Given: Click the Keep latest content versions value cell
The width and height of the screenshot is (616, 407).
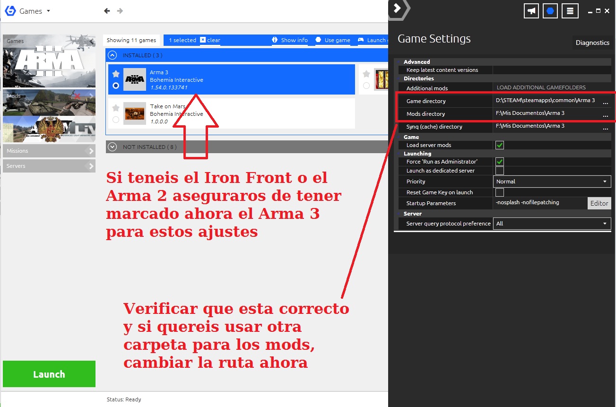Looking at the screenshot, I should coord(552,70).
